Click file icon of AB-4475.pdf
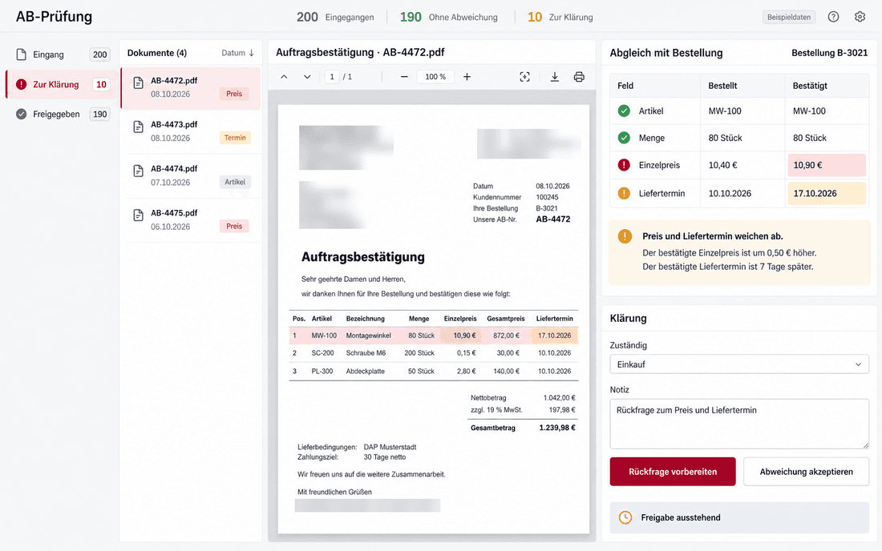 pos(139,215)
